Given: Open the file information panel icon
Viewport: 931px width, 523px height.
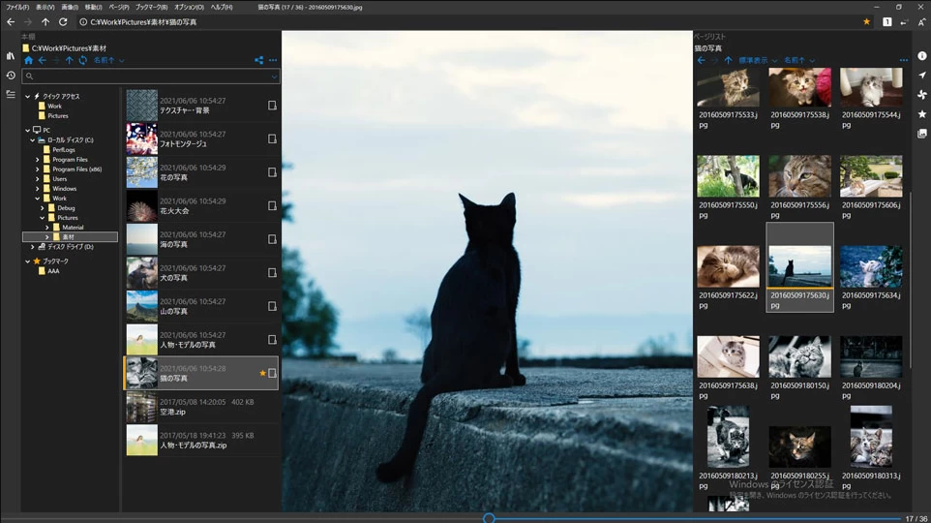Looking at the screenshot, I should click(921, 56).
